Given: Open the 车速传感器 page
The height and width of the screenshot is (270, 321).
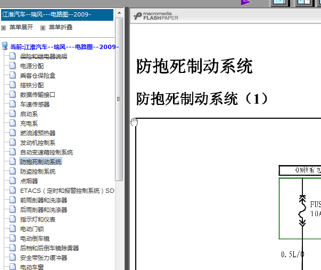Looking at the screenshot, I should (x=35, y=104).
